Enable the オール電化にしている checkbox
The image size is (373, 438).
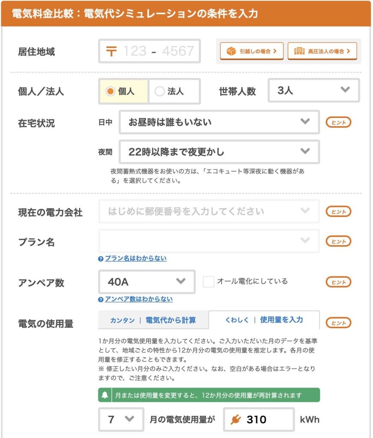click(208, 281)
